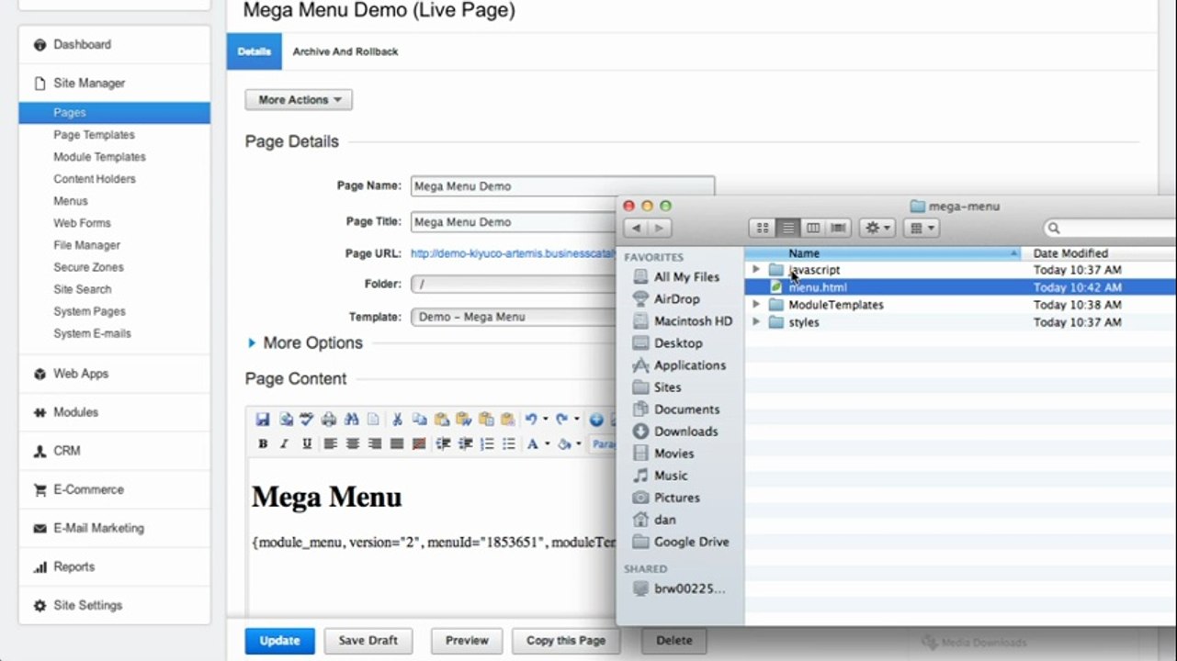Switch Finder to column view

tap(813, 228)
